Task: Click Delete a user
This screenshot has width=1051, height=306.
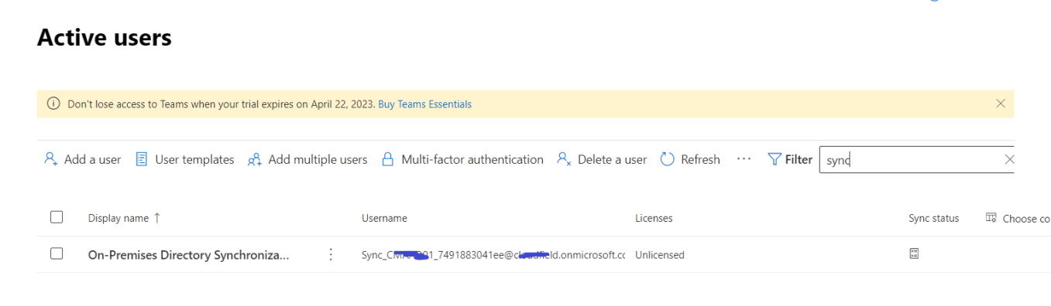Action: click(x=602, y=159)
